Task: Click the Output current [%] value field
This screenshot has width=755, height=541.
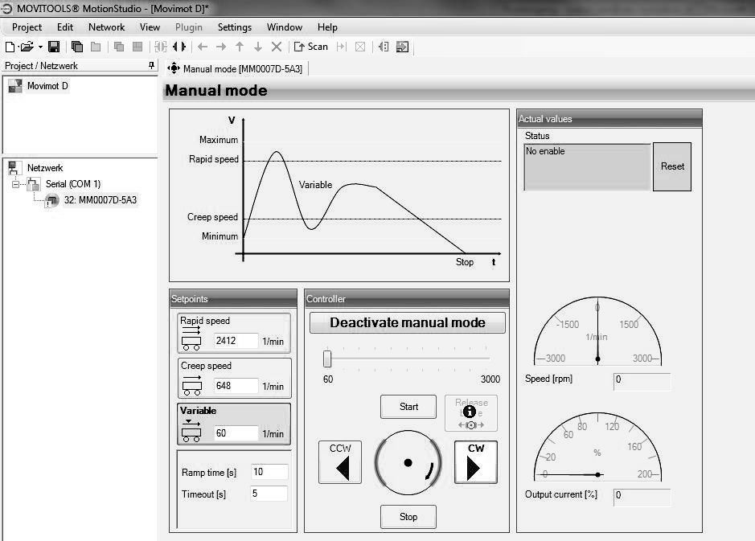Action: (x=642, y=497)
